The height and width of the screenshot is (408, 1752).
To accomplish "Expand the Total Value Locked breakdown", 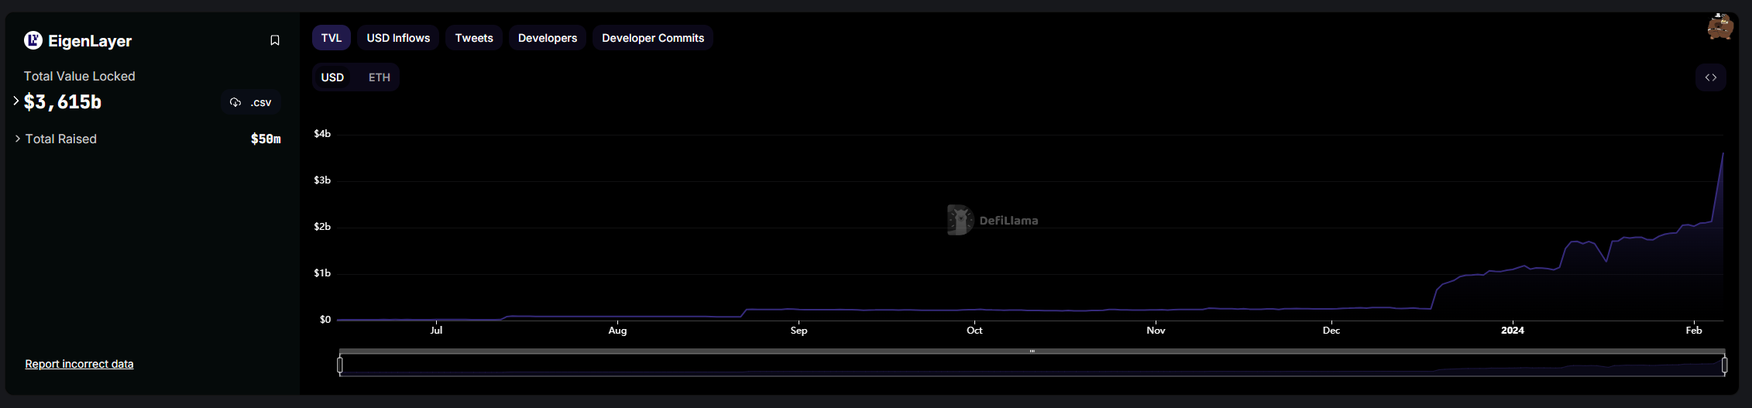I will pyautogui.click(x=16, y=101).
